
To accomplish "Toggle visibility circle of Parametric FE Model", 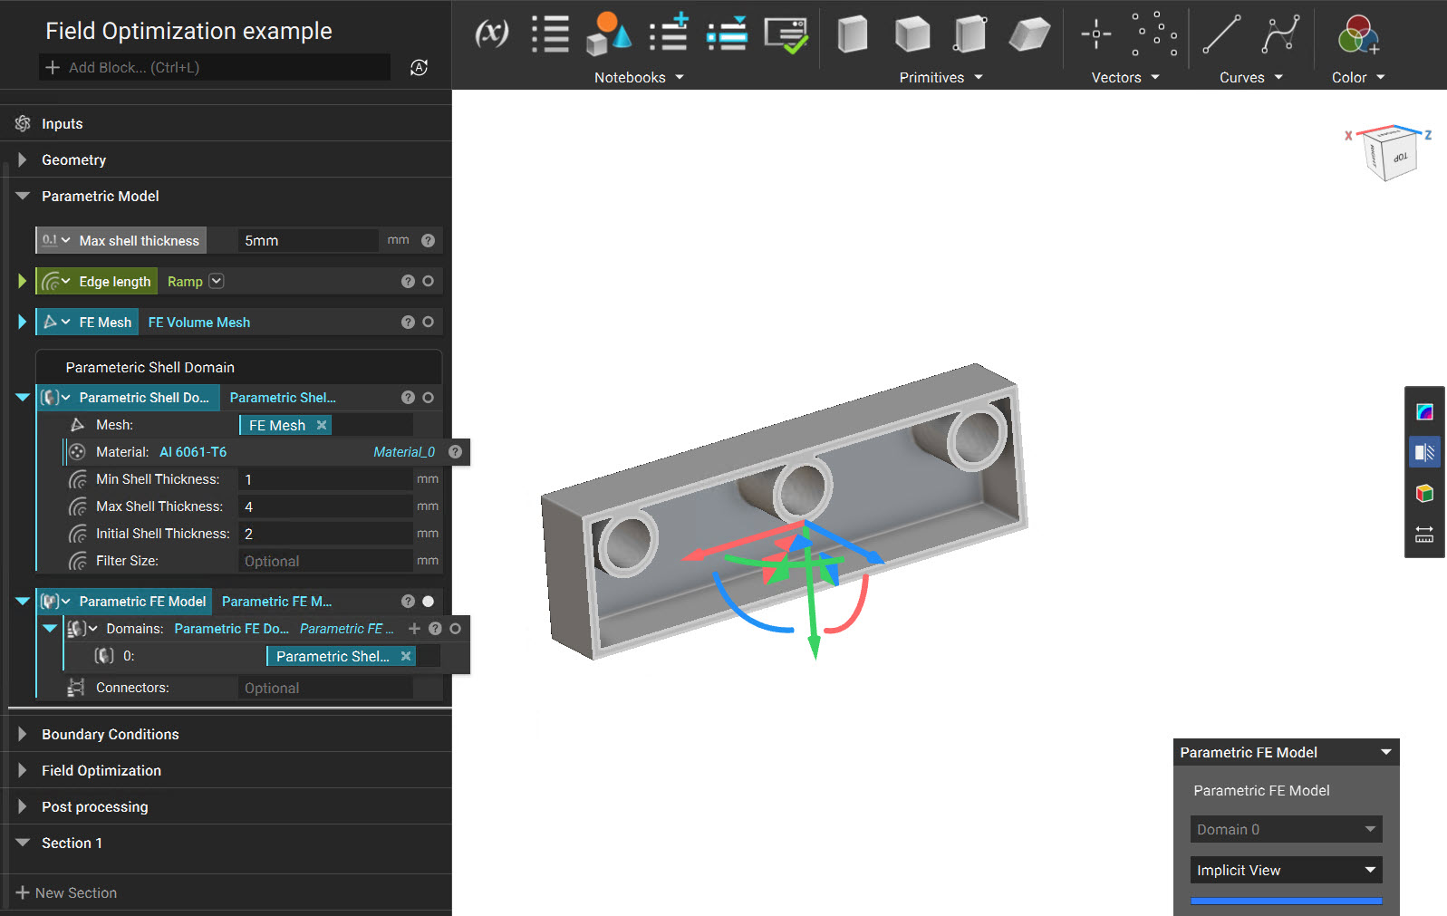I will click(x=428, y=602).
